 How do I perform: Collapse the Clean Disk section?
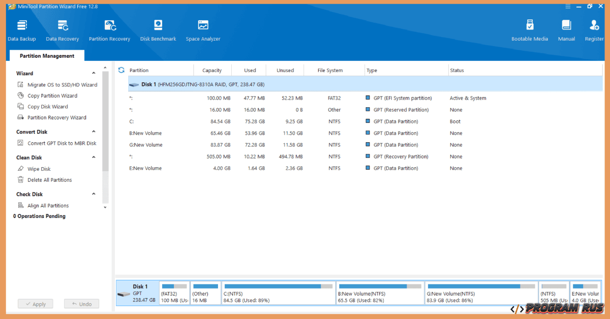coord(93,157)
